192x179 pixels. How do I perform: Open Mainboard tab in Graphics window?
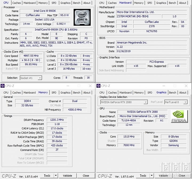(126, 92)
